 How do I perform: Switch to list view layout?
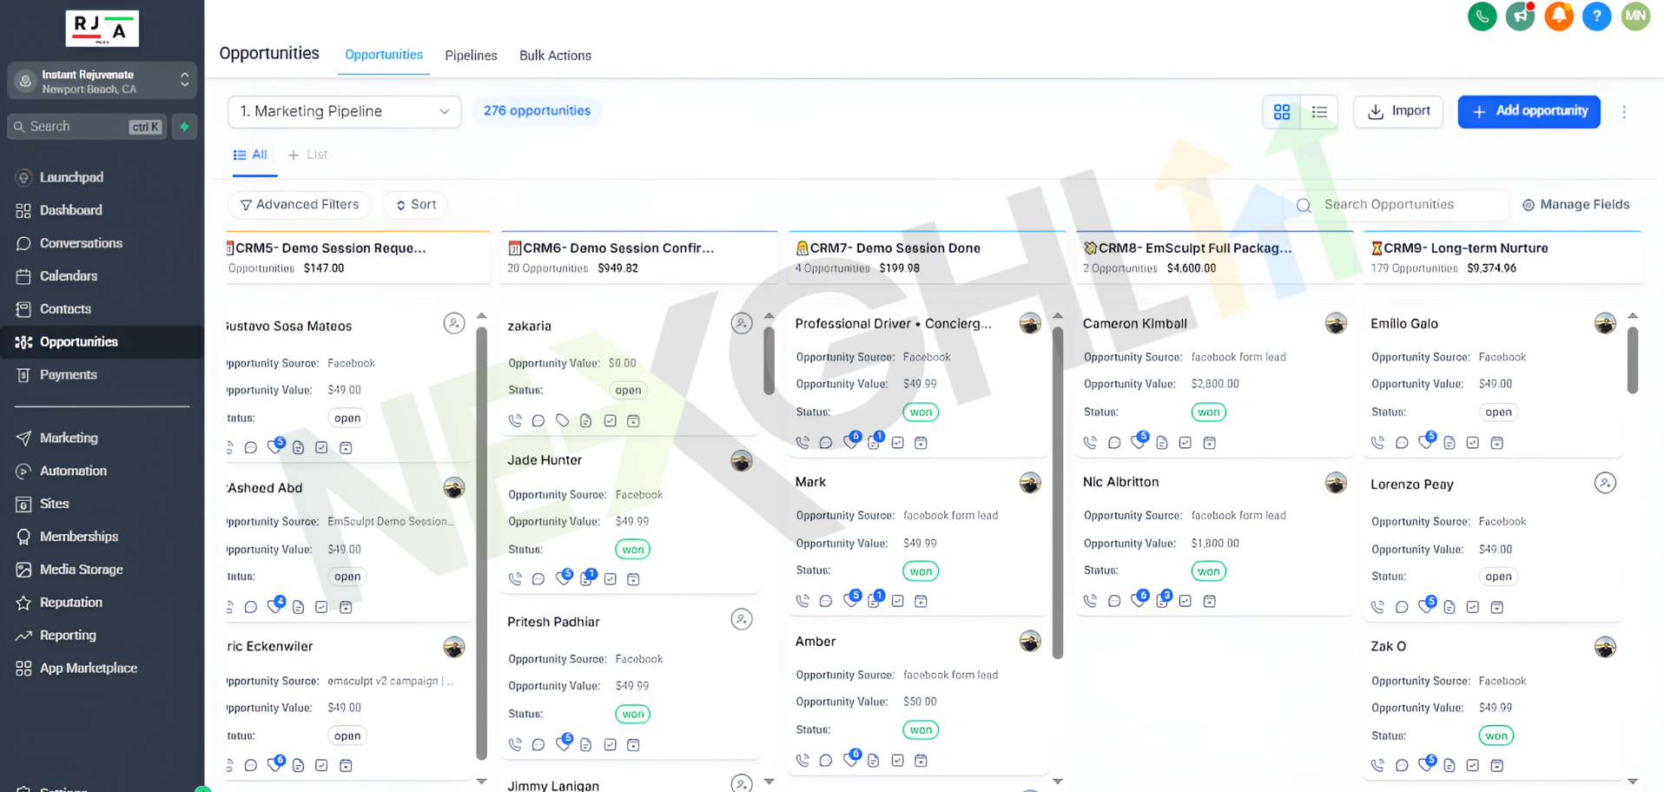(x=1319, y=112)
